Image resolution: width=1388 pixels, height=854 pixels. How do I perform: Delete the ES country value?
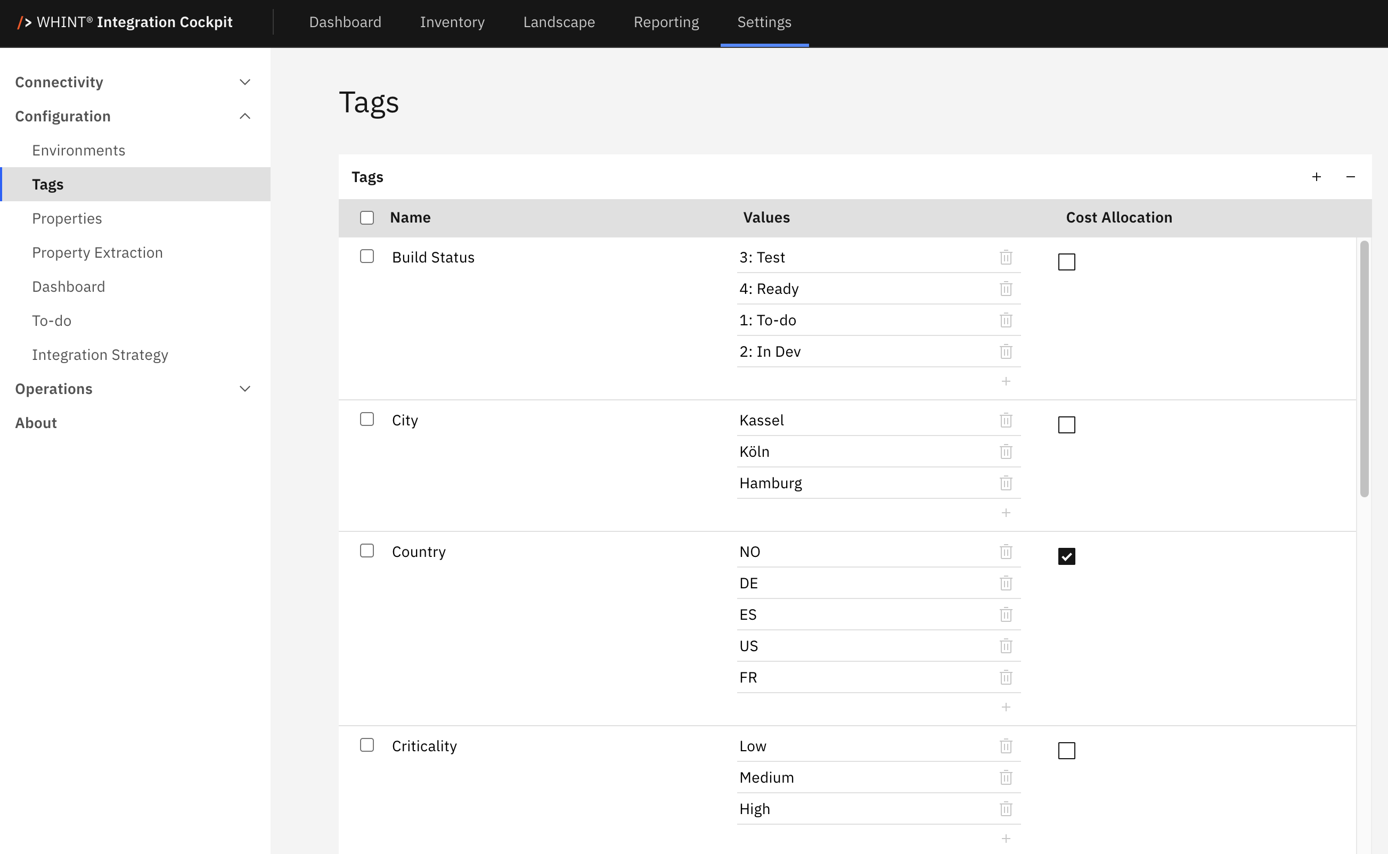coord(1006,614)
